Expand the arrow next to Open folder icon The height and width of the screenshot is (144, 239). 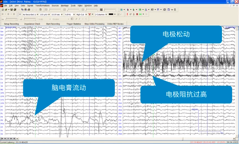9,10
